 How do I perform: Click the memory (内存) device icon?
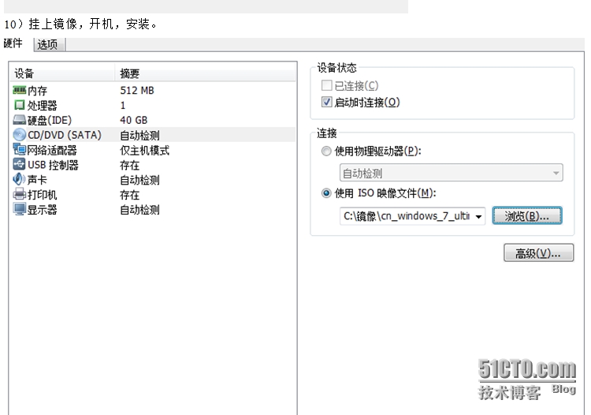click(19, 90)
